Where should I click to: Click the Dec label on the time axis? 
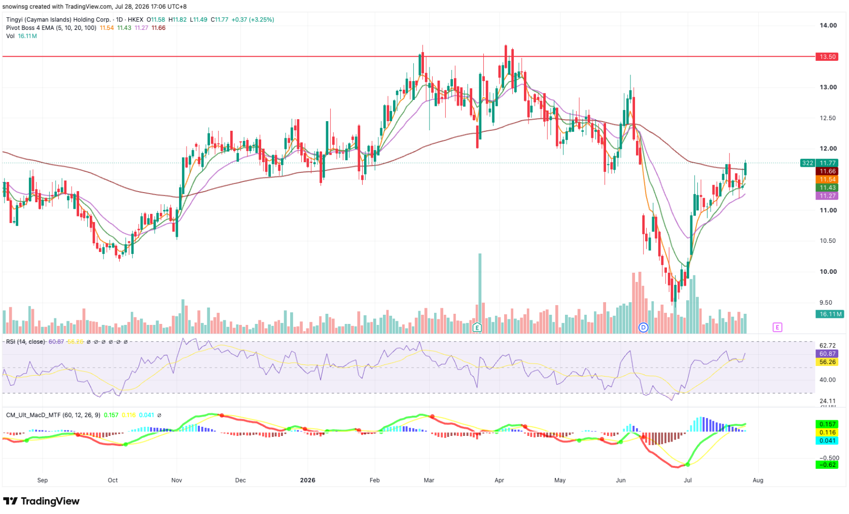coord(240,480)
